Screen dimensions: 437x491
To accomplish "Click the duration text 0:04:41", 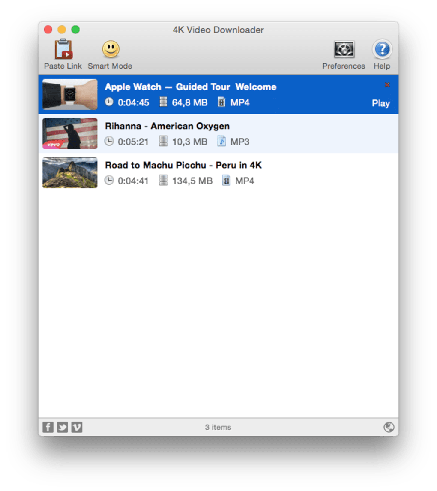I will pos(133,181).
